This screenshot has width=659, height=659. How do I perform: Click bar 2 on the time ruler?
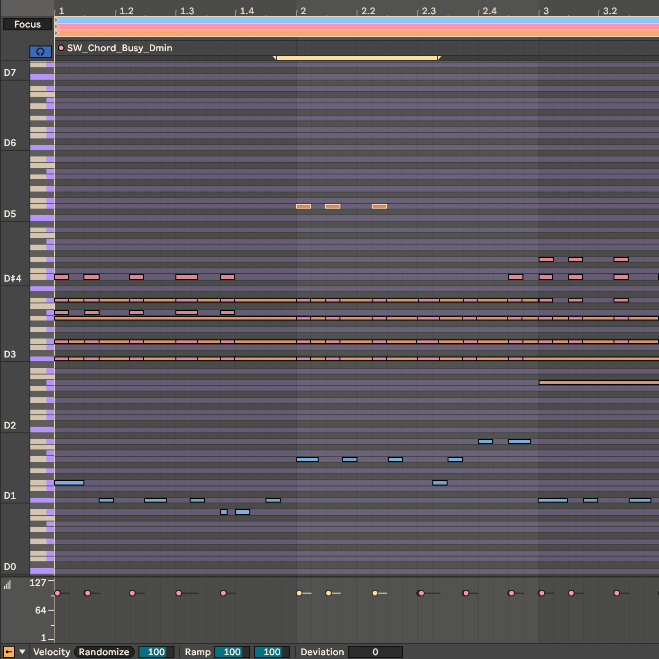click(x=303, y=11)
